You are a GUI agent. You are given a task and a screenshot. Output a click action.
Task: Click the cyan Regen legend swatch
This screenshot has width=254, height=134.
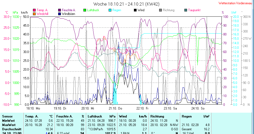[110, 10]
